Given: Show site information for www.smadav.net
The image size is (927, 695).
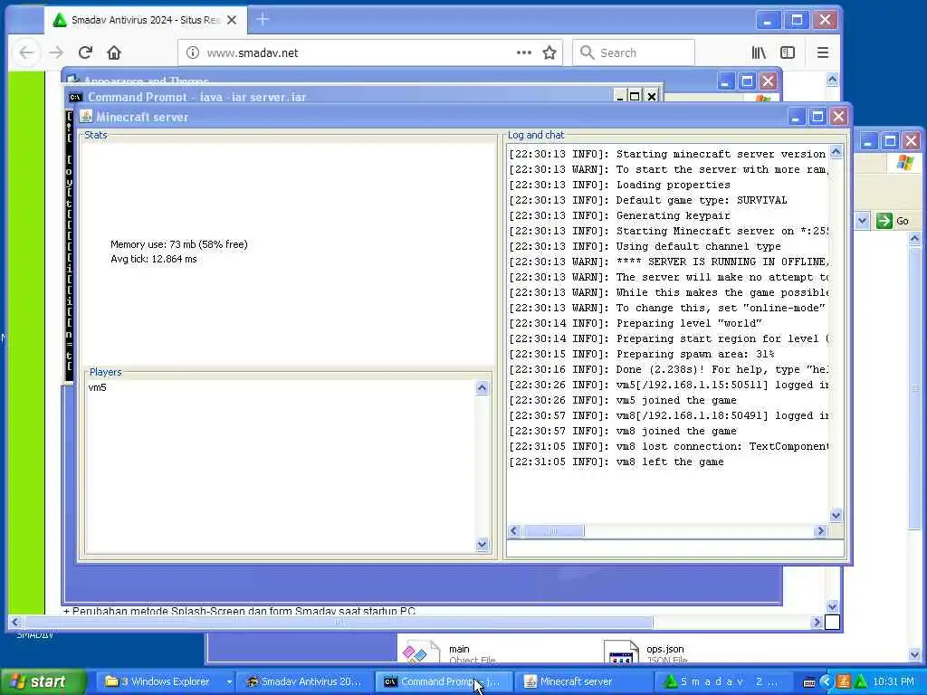Looking at the screenshot, I should click(x=193, y=52).
